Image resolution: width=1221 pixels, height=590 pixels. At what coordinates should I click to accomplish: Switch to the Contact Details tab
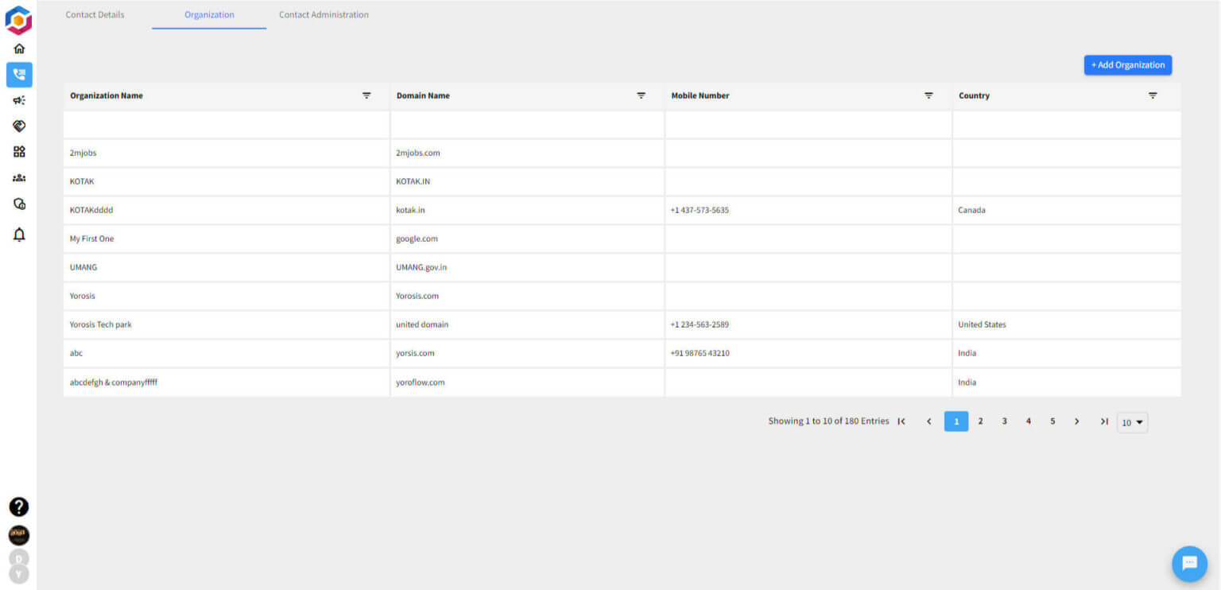click(x=95, y=14)
